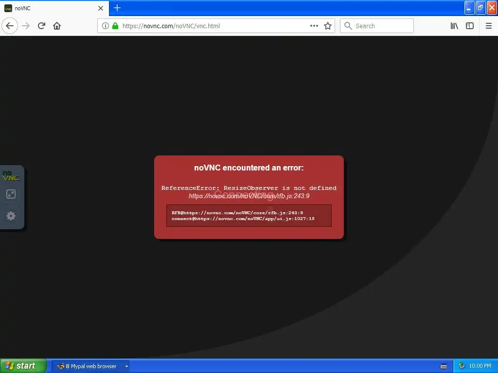Show site information for novnc.com
The height and width of the screenshot is (373, 498).
pos(106,26)
